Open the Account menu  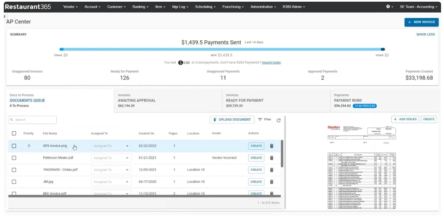[x=92, y=7]
